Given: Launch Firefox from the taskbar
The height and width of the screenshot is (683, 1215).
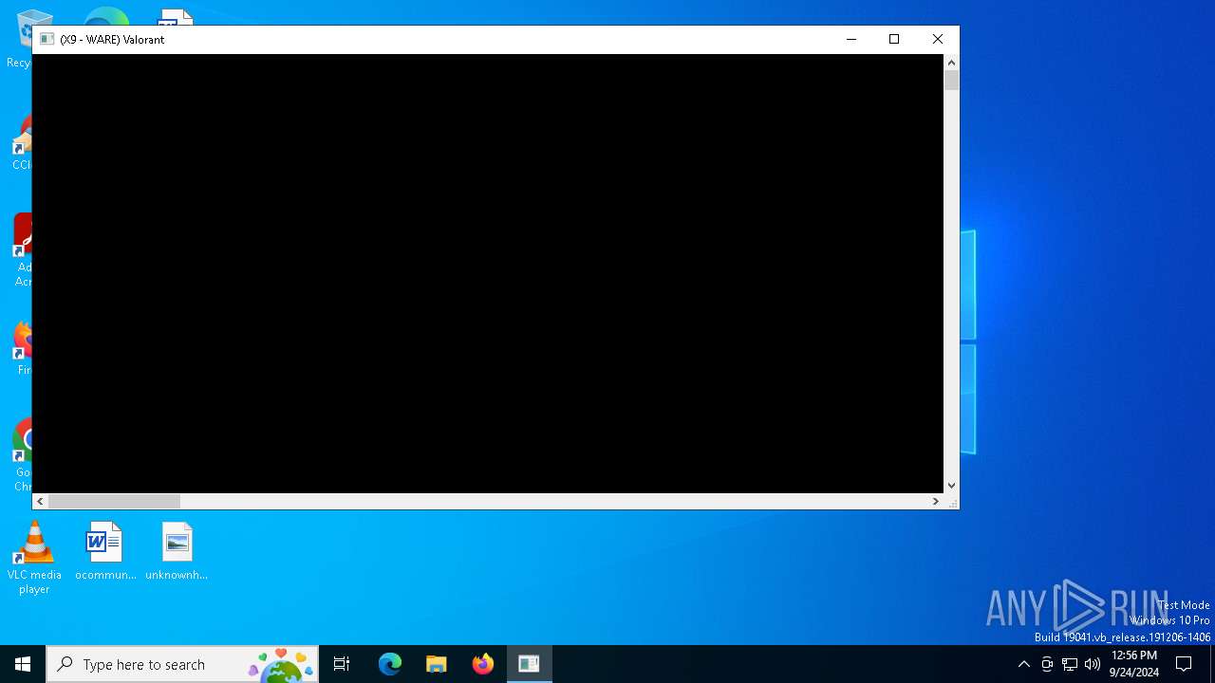Looking at the screenshot, I should point(483,664).
